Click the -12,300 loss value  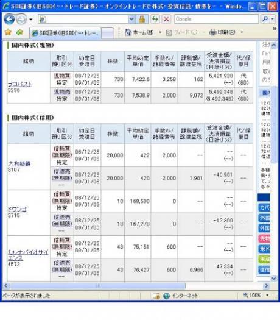point(223,221)
